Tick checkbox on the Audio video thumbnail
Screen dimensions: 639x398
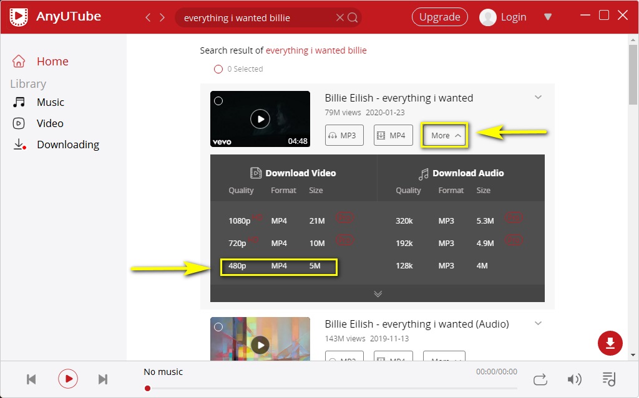coord(218,327)
